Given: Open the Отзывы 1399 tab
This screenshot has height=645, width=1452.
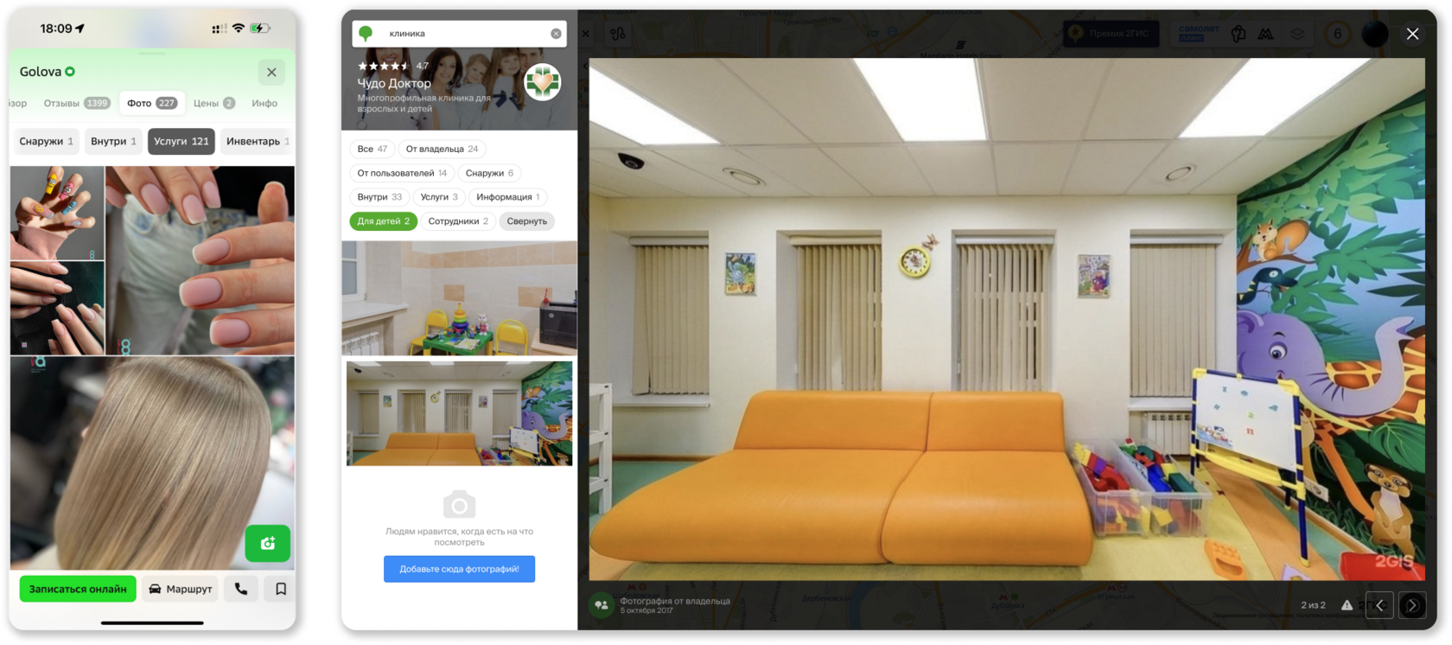Looking at the screenshot, I should pyautogui.click(x=77, y=103).
